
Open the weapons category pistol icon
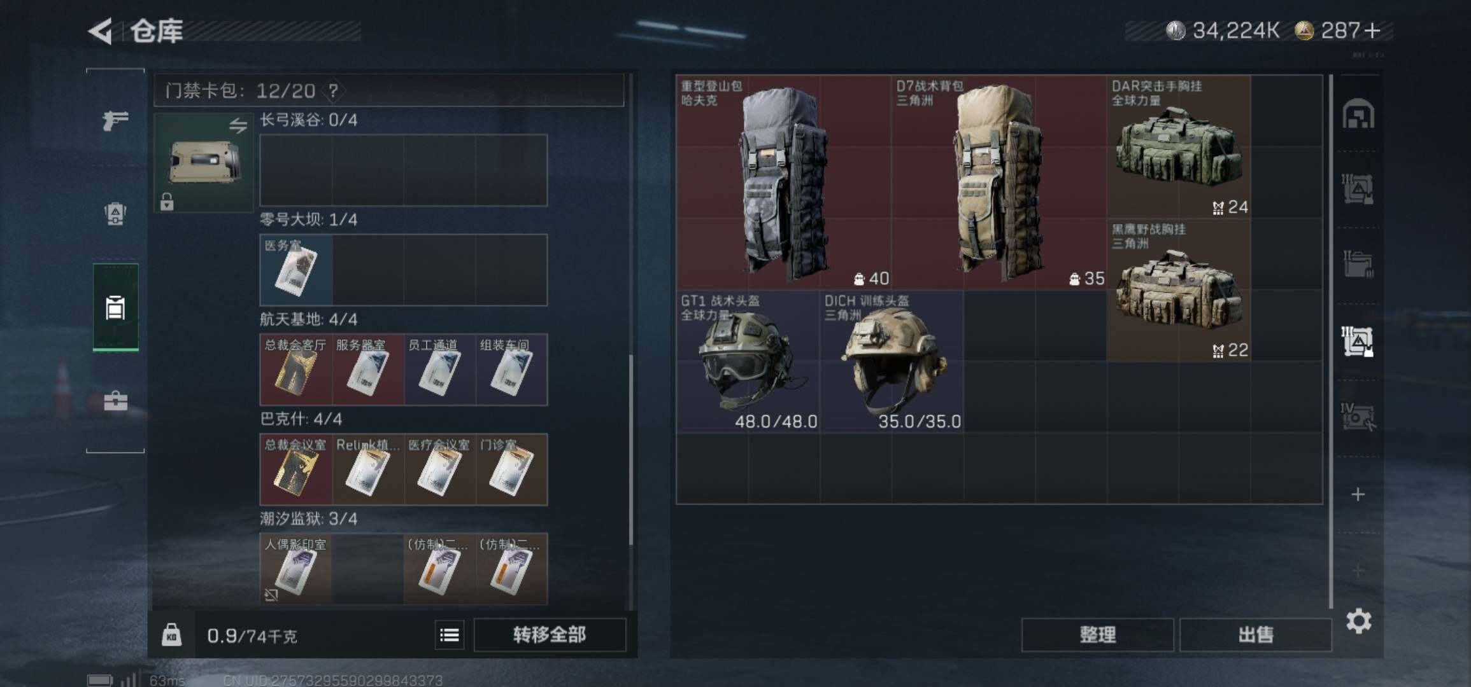click(x=115, y=120)
